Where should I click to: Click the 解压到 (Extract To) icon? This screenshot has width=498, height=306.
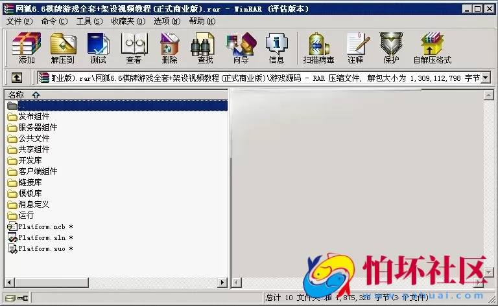pos(63,48)
